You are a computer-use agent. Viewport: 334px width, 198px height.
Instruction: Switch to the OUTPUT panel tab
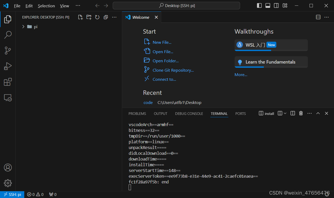[x=160, y=114]
